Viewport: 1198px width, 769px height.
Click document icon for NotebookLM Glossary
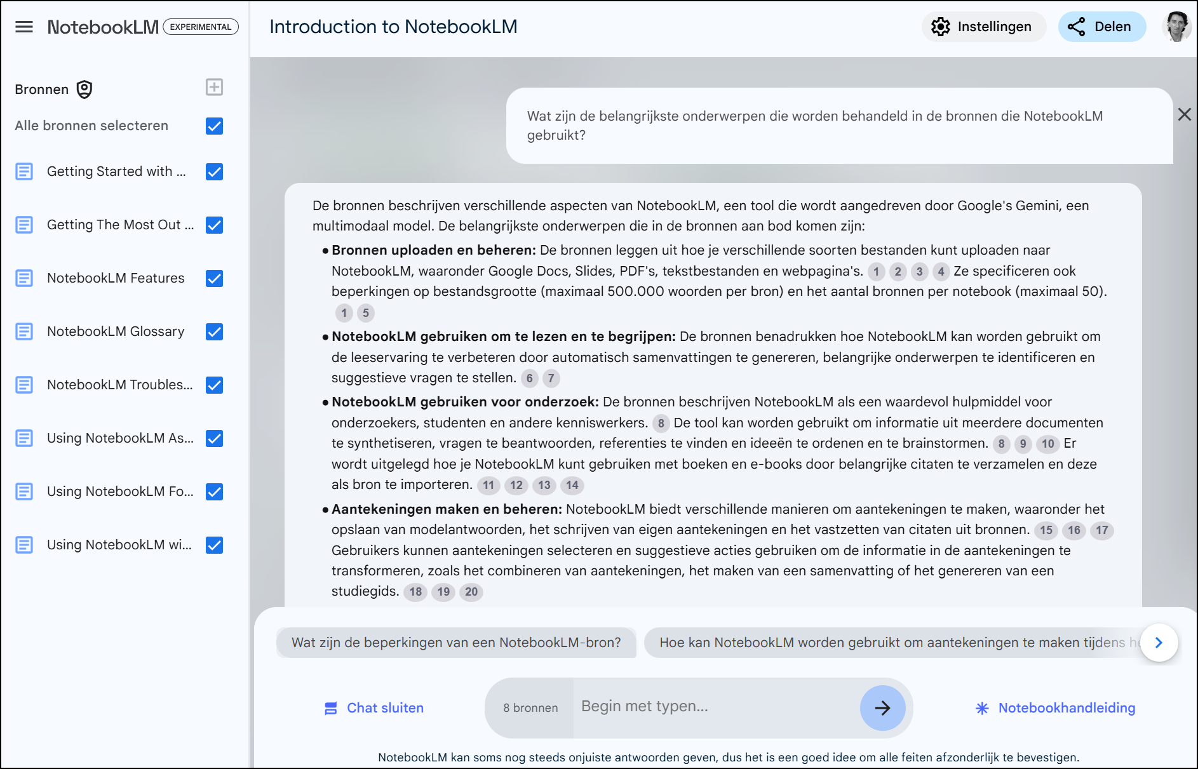pyautogui.click(x=24, y=331)
